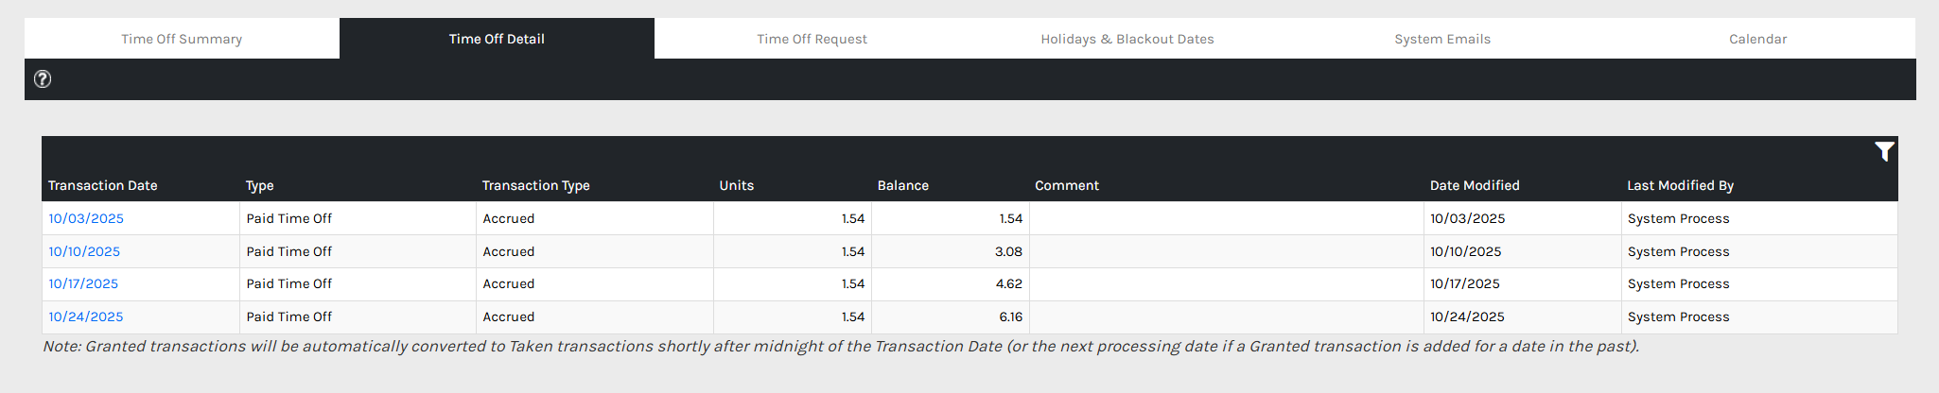This screenshot has height=393, width=1939.
Task: Sort by Date Modified column header
Action: [1475, 185]
